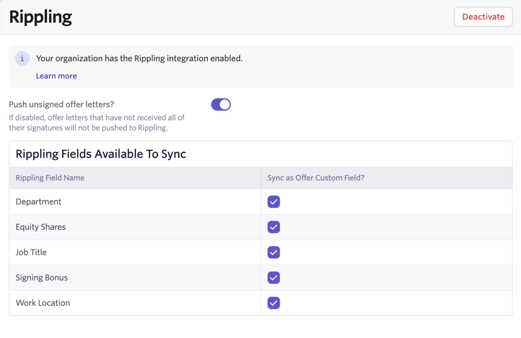The image size is (521, 338).
Task: Select the Work Location row label
Action: coord(43,303)
